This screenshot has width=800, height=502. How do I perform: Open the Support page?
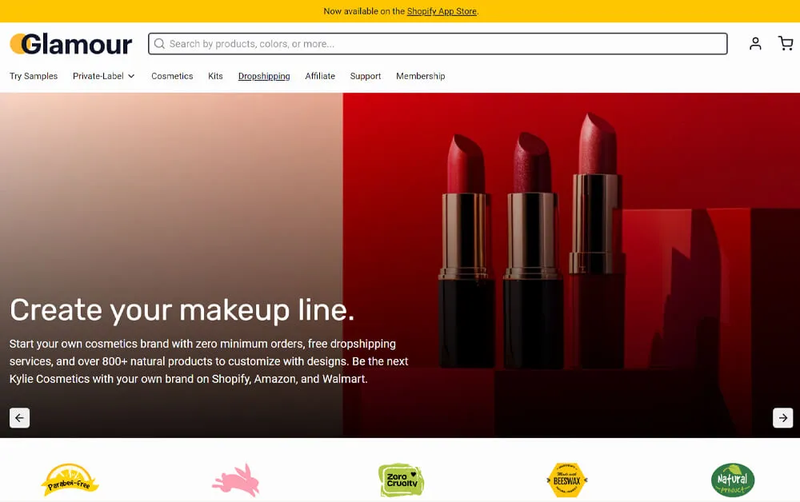point(366,76)
